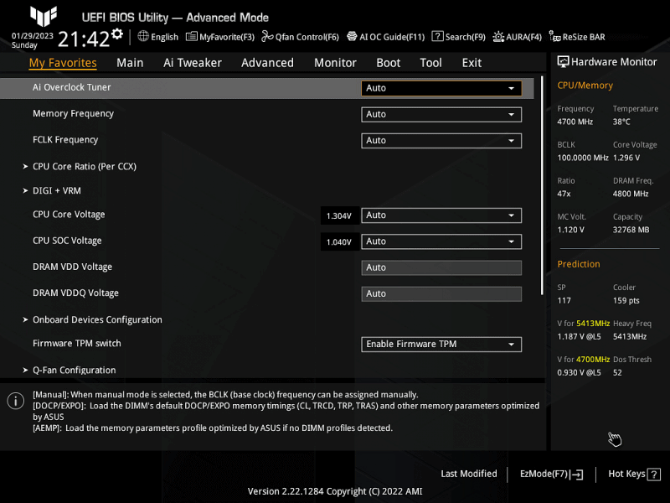Click the gear icon next to the clock
This screenshot has width=670, height=503.
[117, 34]
